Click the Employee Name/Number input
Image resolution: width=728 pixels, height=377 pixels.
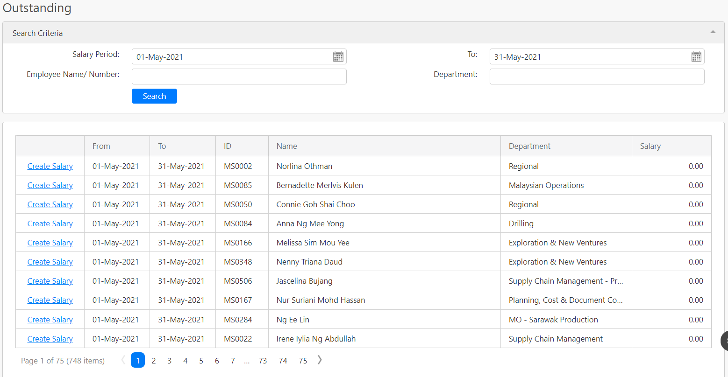point(239,77)
